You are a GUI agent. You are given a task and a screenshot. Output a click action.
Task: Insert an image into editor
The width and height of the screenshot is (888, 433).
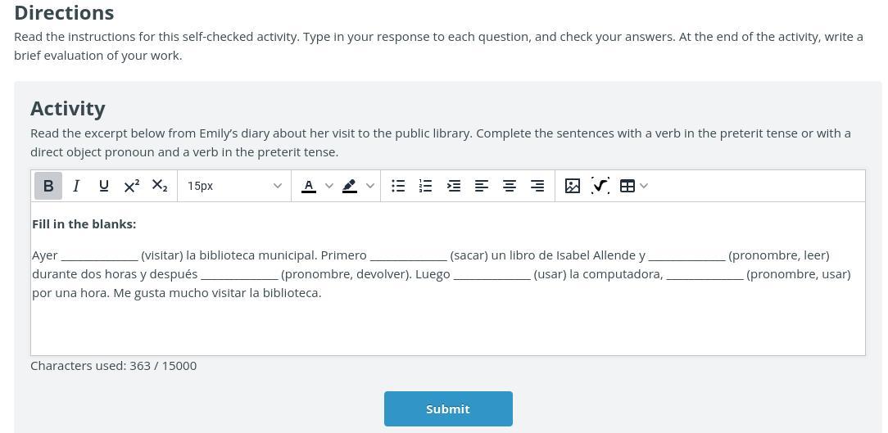click(x=573, y=186)
